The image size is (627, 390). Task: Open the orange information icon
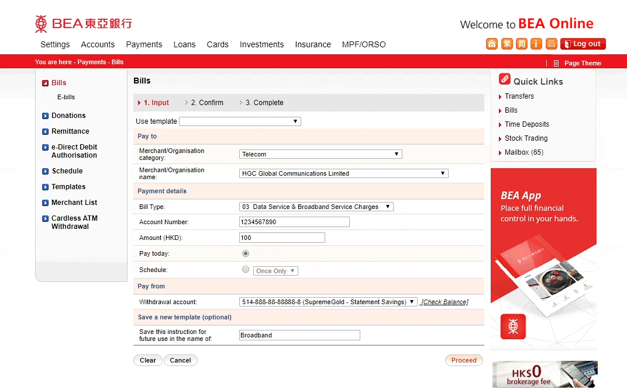pos(536,44)
